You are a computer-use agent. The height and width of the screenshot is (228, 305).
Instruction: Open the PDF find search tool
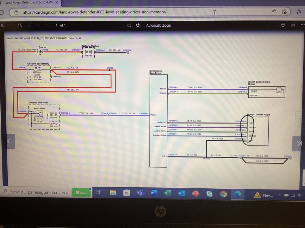point(20,25)
